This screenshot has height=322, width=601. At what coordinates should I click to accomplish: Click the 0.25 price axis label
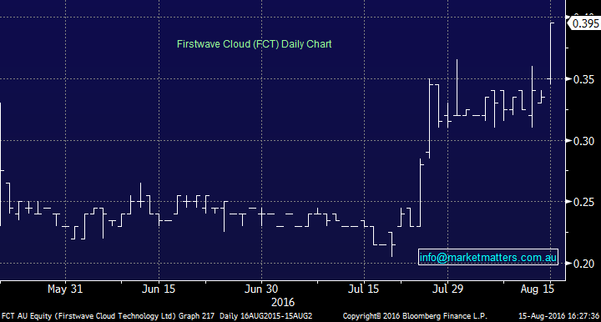583,202
